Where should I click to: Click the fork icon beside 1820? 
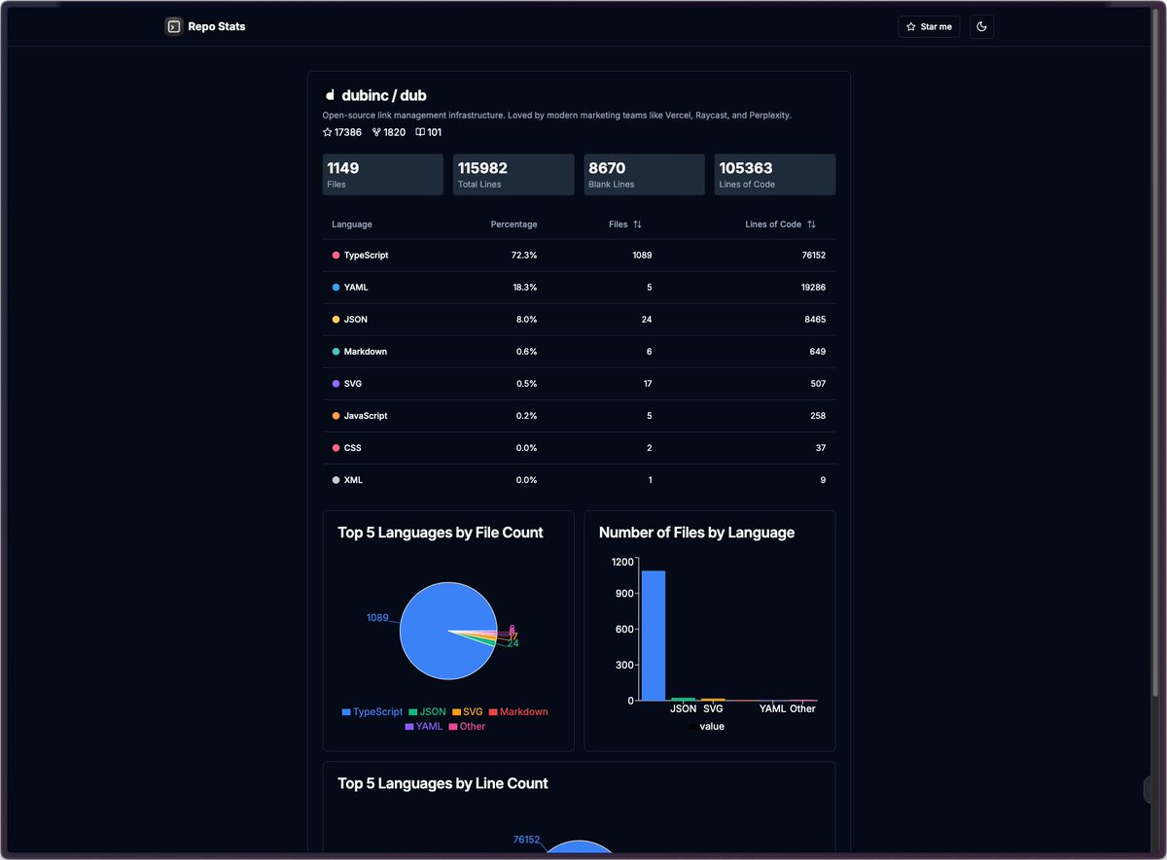click(376, 132)
